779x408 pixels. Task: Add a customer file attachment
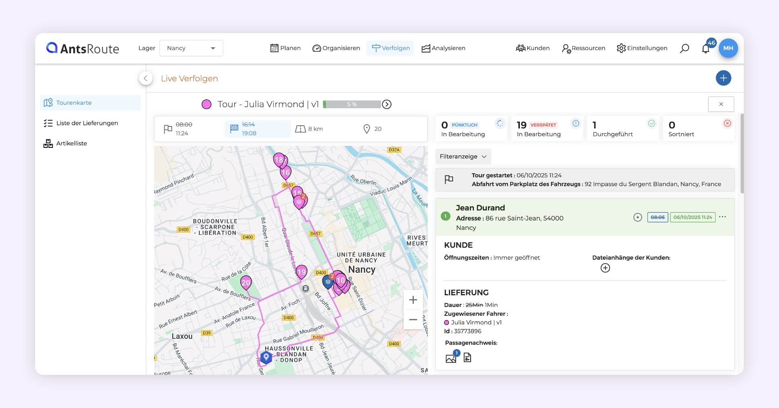(x=605, y=268)
